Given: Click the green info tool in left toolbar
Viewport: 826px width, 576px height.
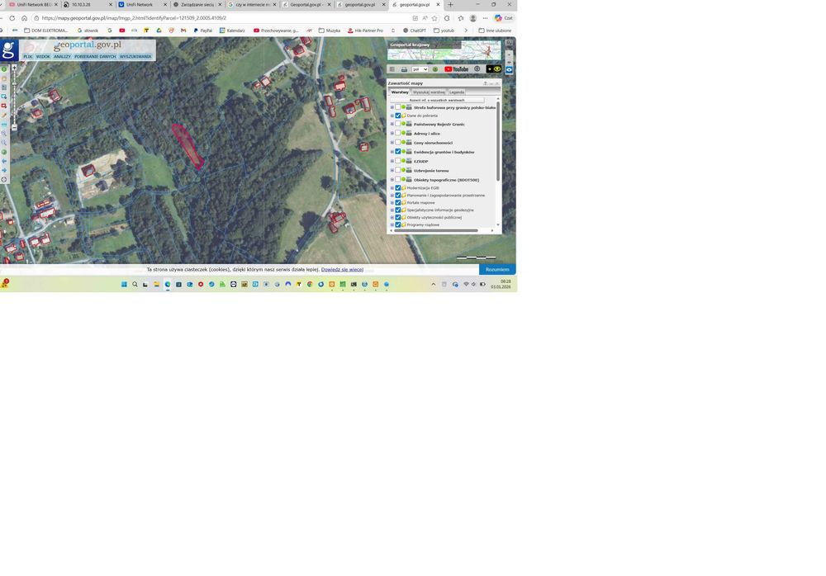Looking at the screenshot, I should (3, 69).
